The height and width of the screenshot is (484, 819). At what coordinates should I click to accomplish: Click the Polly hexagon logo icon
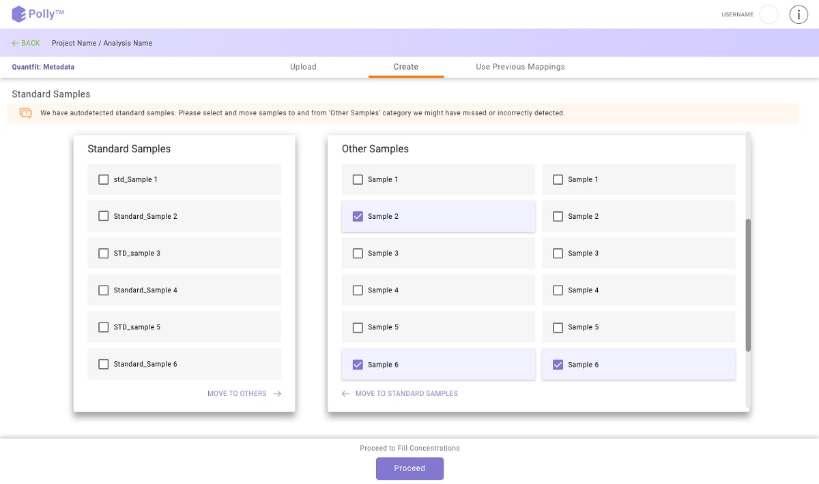[x=19, y=14]
